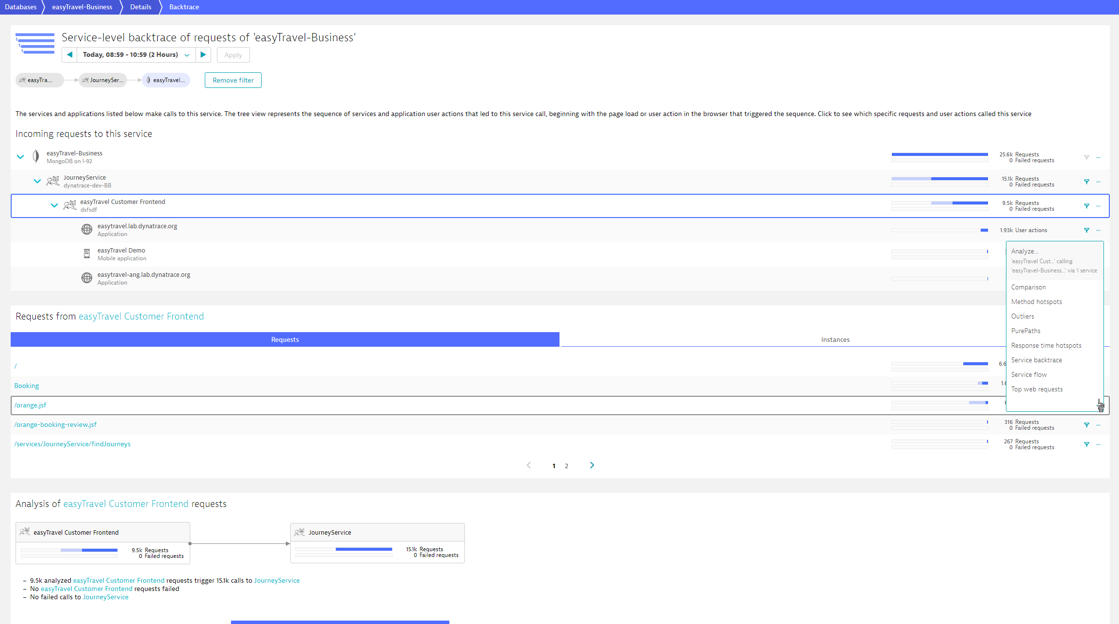Viewport: 1119px width, 624px height.
Task: Choose Comparison from the context menu
Action: click(x=1028, y=287)
